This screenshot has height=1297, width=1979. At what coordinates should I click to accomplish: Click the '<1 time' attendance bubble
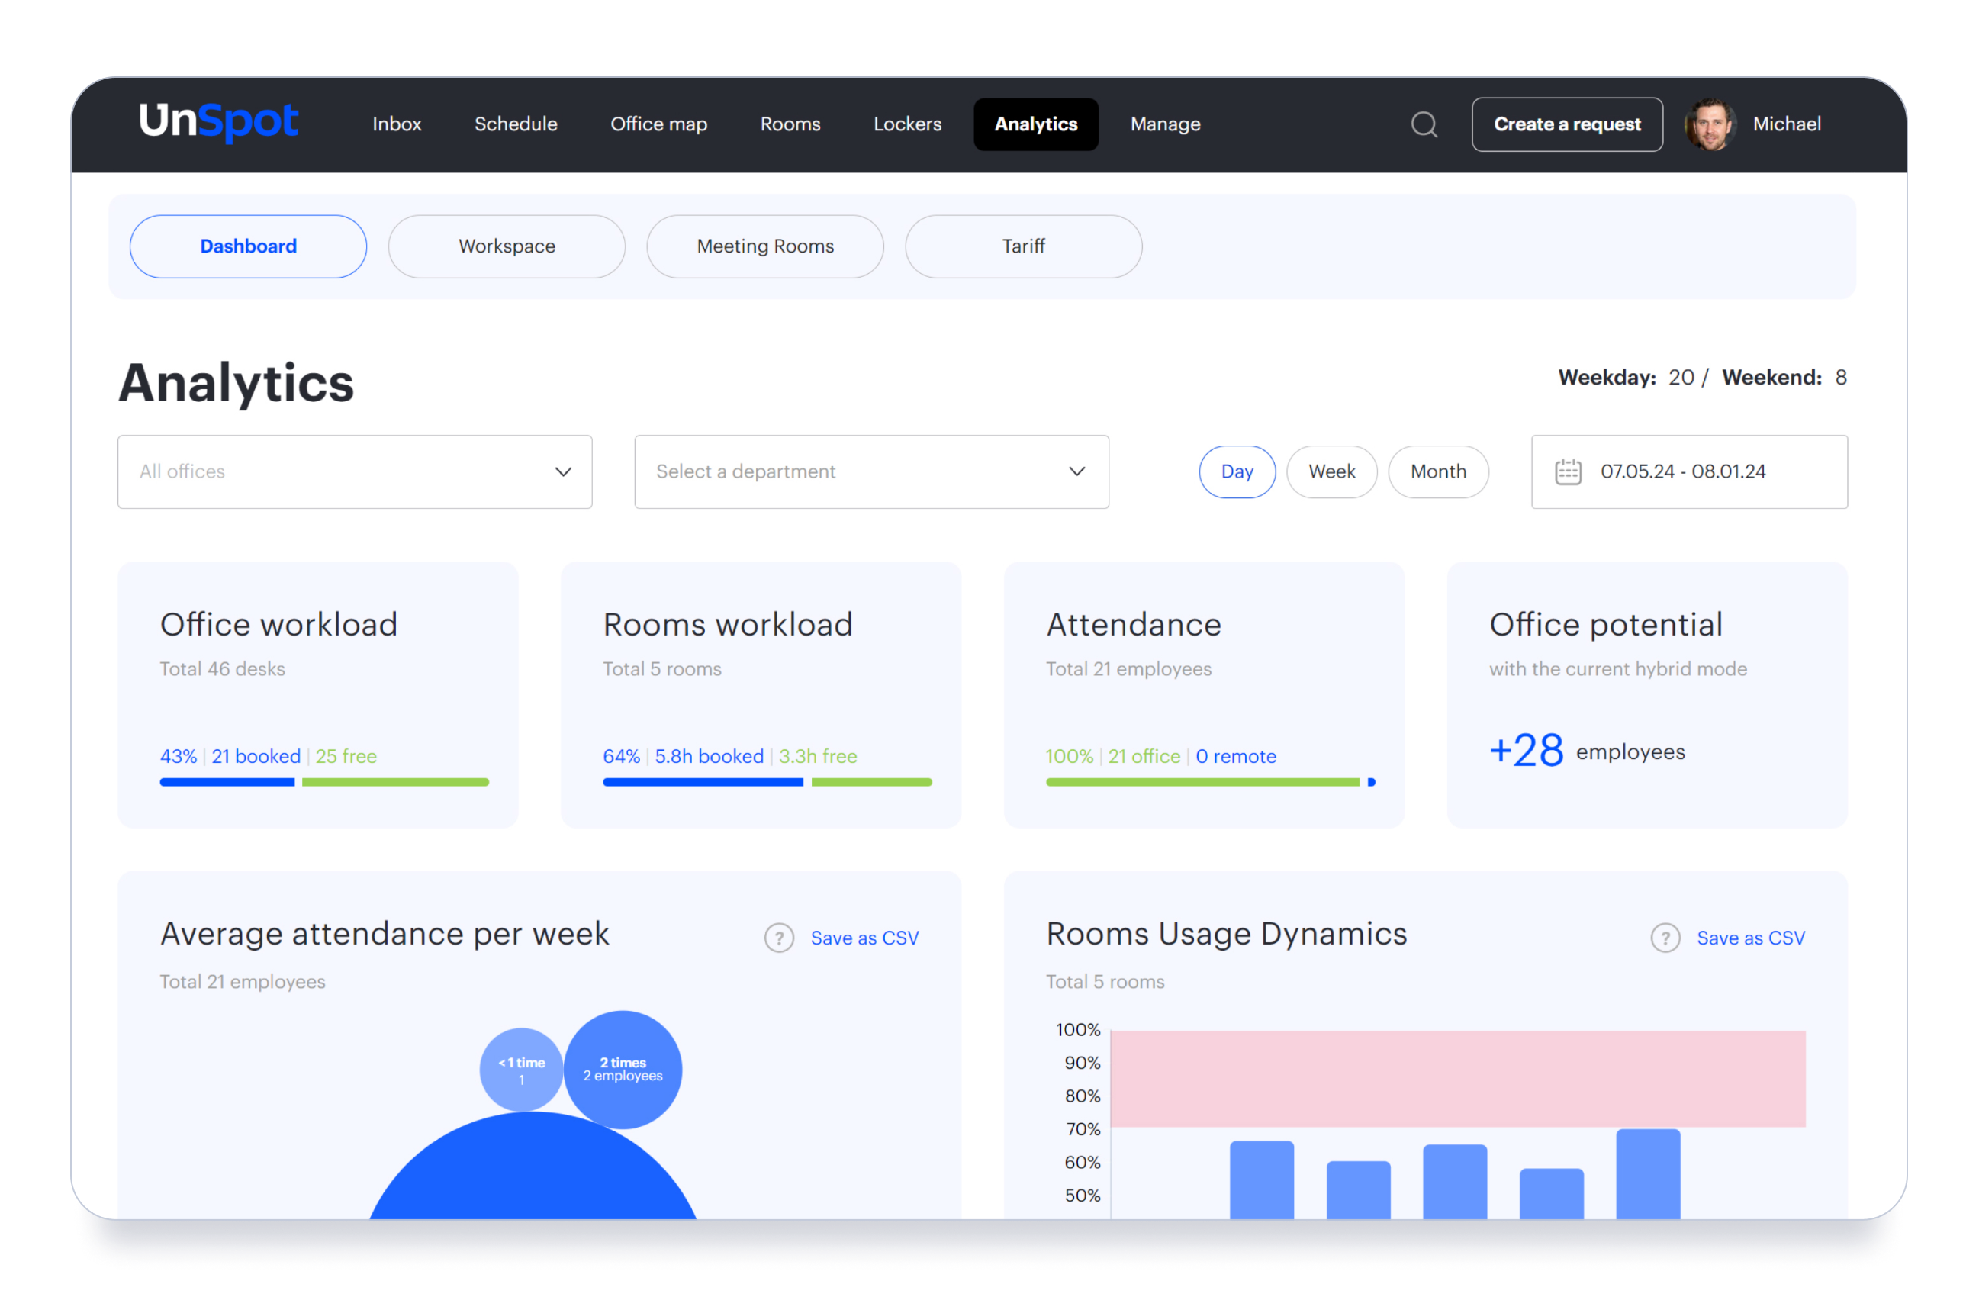[521, 1069]
